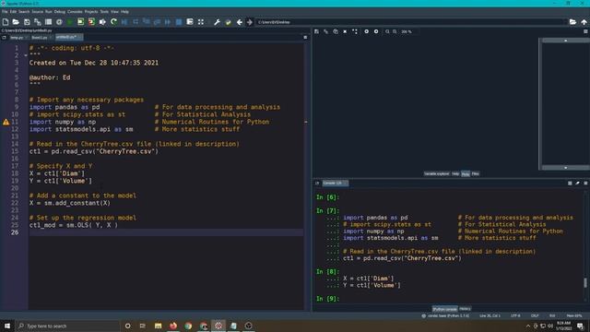Remove current plot with X icon
This screenshot has width=590, height=332.
pos(345,31)
